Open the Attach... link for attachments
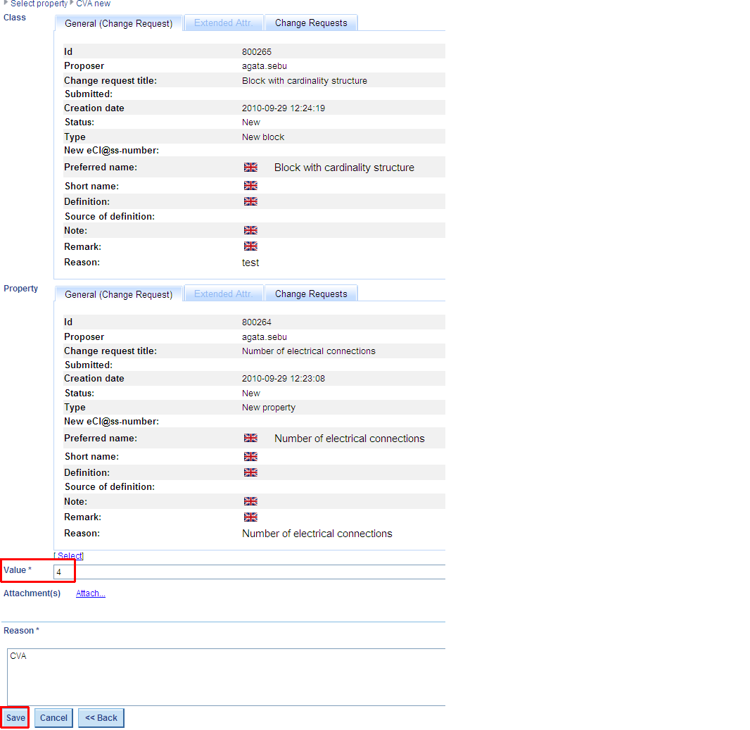 point(91,593)
